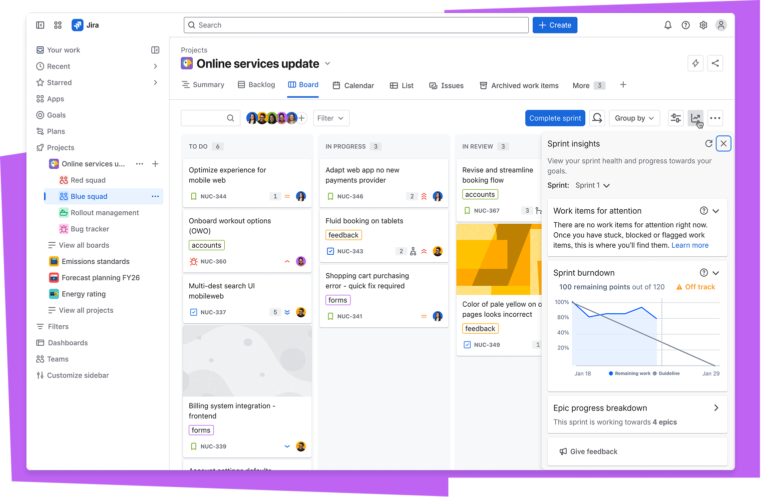This screenshot has width=761, height=497.
Task: Open the Group by dropdown
Action: tap(634, 118)
